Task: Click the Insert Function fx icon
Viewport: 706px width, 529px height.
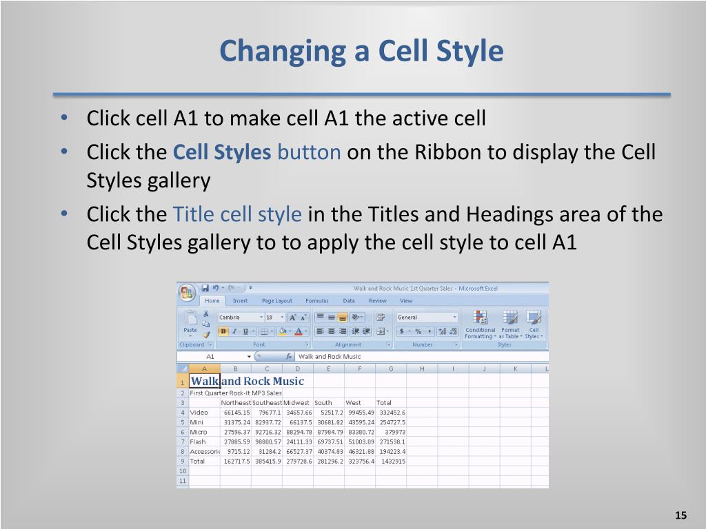Action: 289,356
